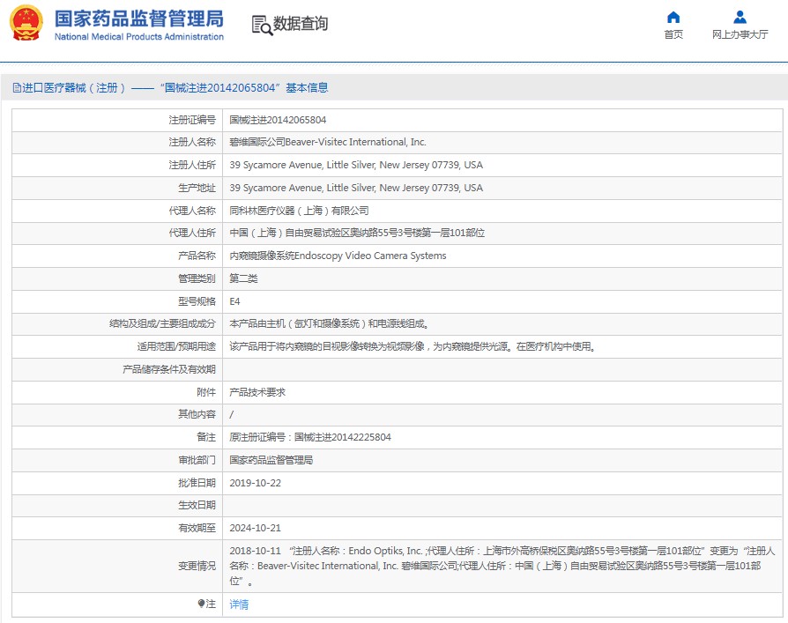The height and width of the screenshot is (623, 788).
Task: Select expiry date 2024-10-21
Action: coord(256,529)
